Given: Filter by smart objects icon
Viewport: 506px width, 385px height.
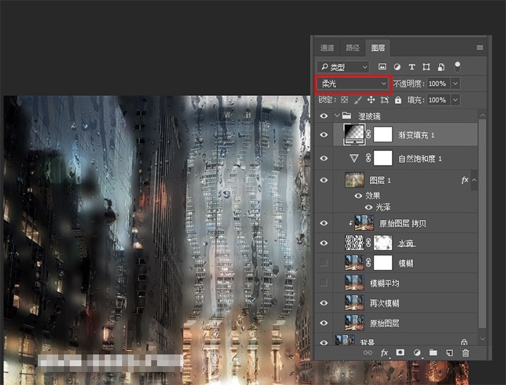Looking at the screenshot, I should pos(441,67).
